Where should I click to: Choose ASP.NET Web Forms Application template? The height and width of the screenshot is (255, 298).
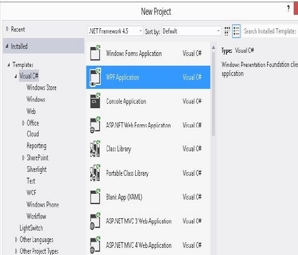(x=138, y=125)
